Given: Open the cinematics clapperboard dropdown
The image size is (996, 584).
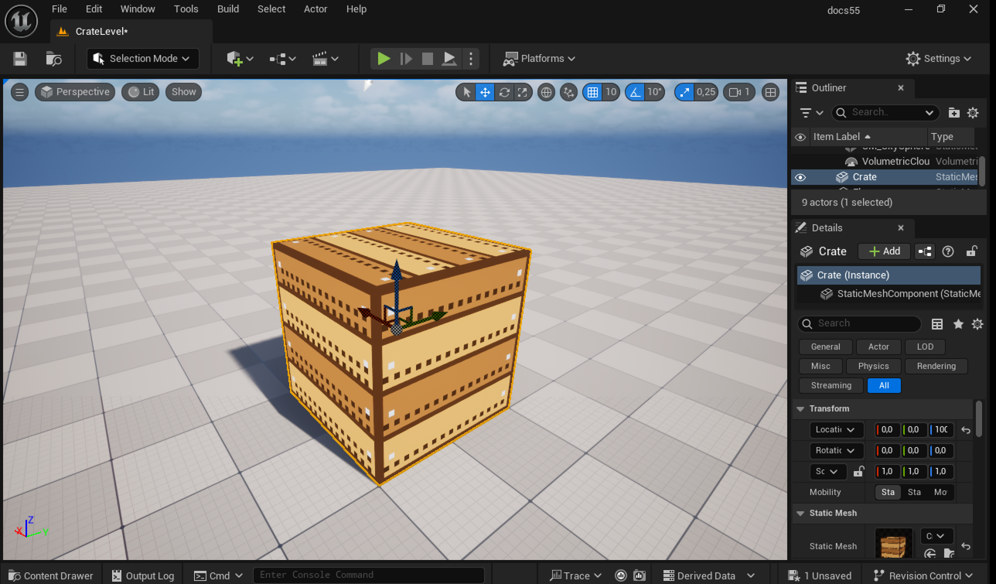Looking at the screenshot, I should [326, 59].
